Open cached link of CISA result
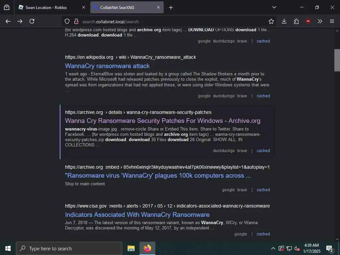 (x=263, y=234)
